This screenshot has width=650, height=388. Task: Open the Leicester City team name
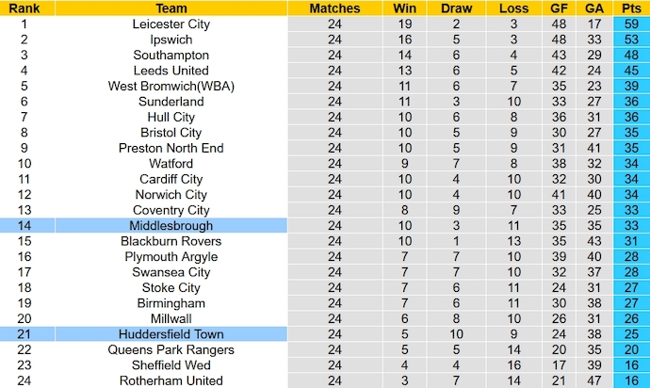[171, 24]
